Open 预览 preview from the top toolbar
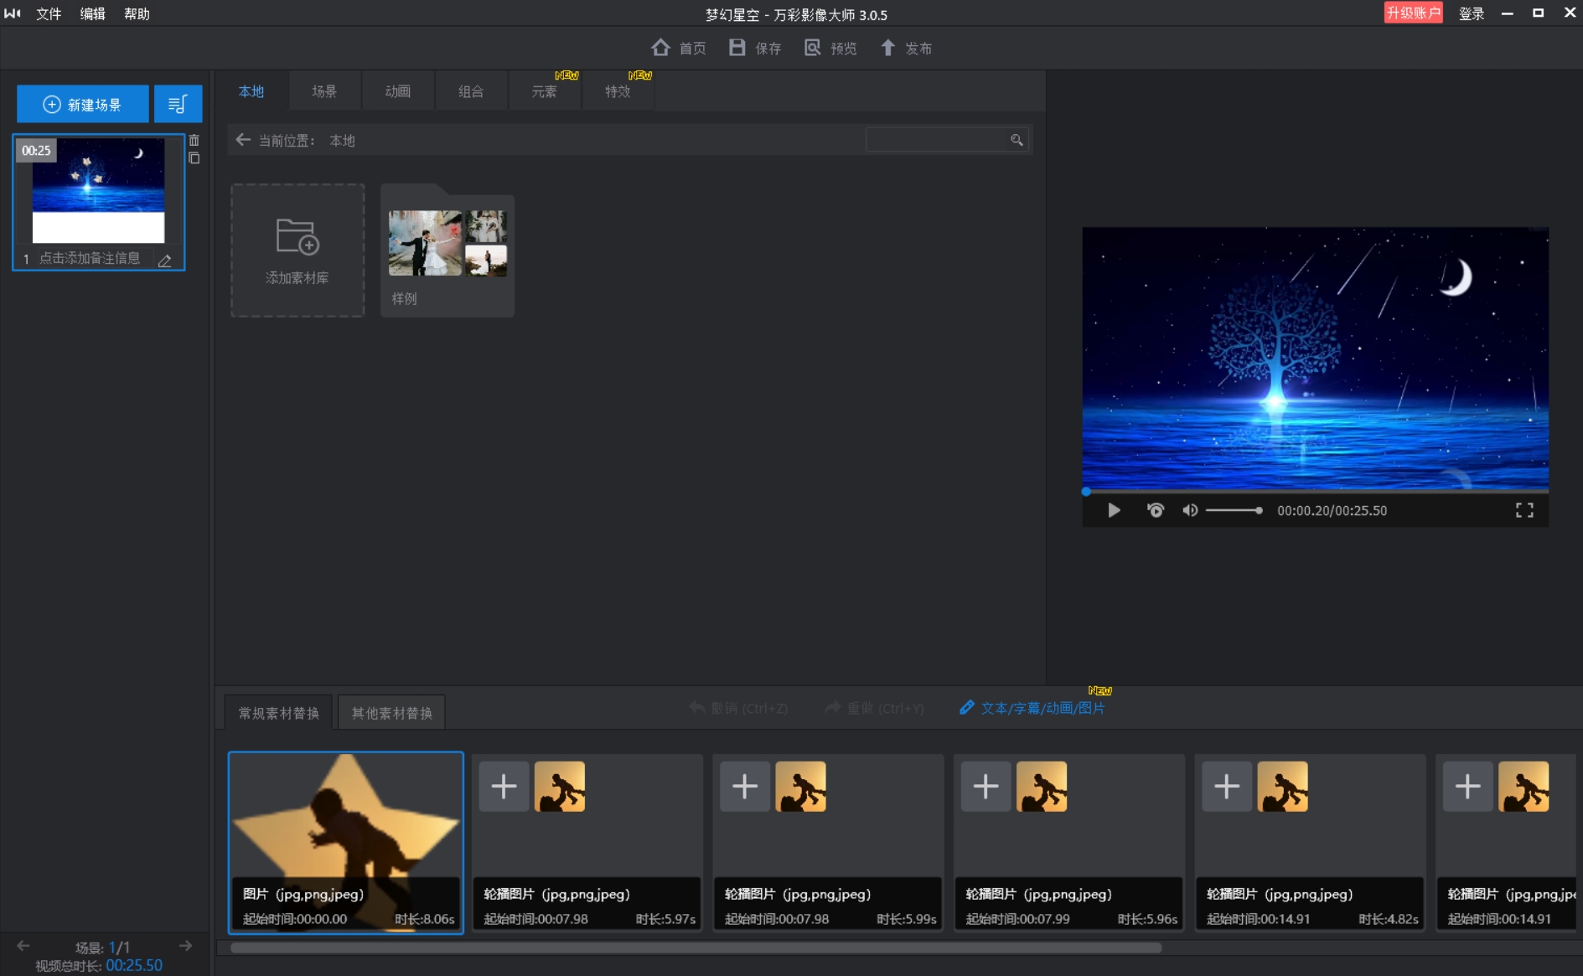 (x=830, y=48)
